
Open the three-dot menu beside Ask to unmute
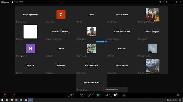click(106, 42)
